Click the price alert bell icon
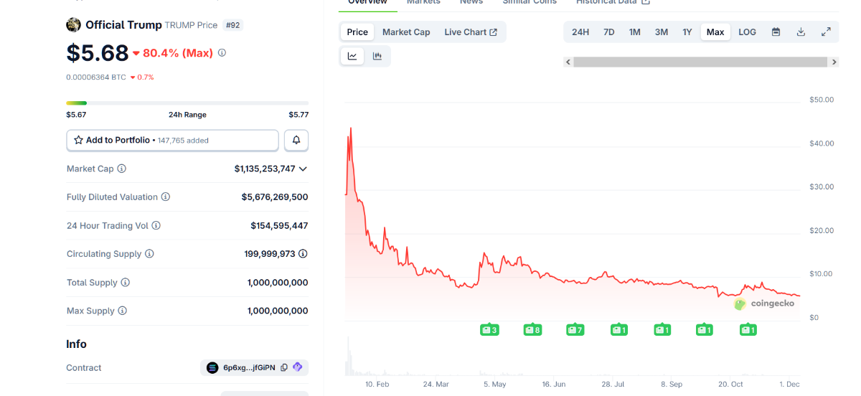This screenshot has height=396, width=861. pyautogui.click(x=296, y=141)
